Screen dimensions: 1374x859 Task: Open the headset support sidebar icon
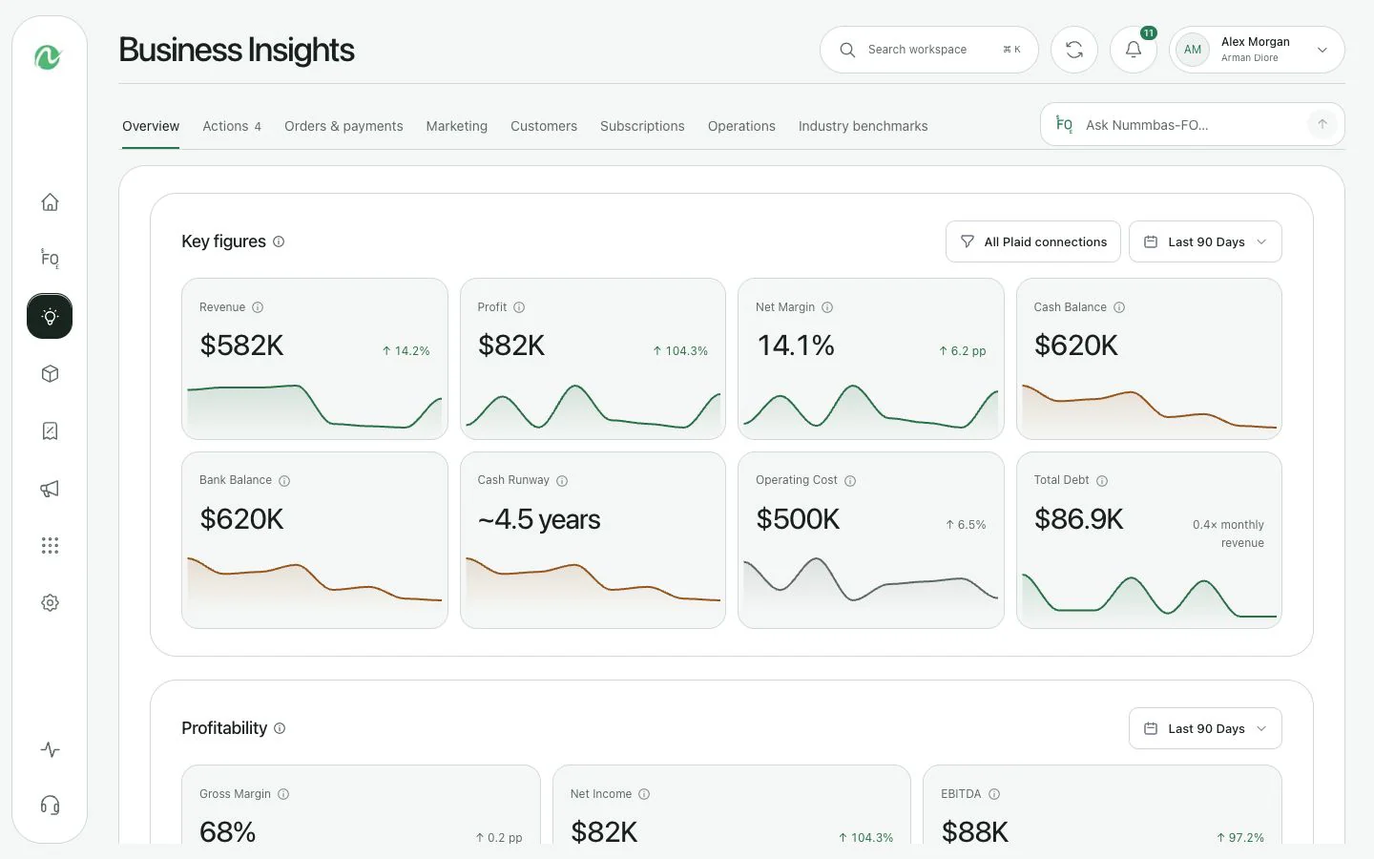coord(50,806)
